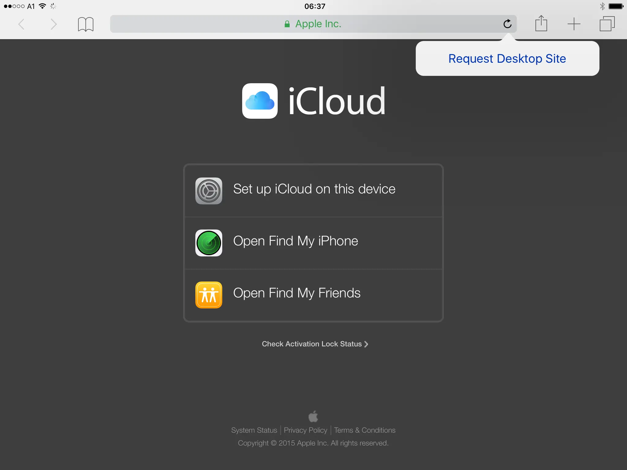Tap the green Find My iPhone radar icon
The image size is (627, 470).
[209, 243]
